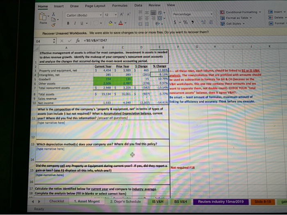Toggle italic formatting
The height and width of the screenshot is (215, 287).
click(x=75, y=23)
